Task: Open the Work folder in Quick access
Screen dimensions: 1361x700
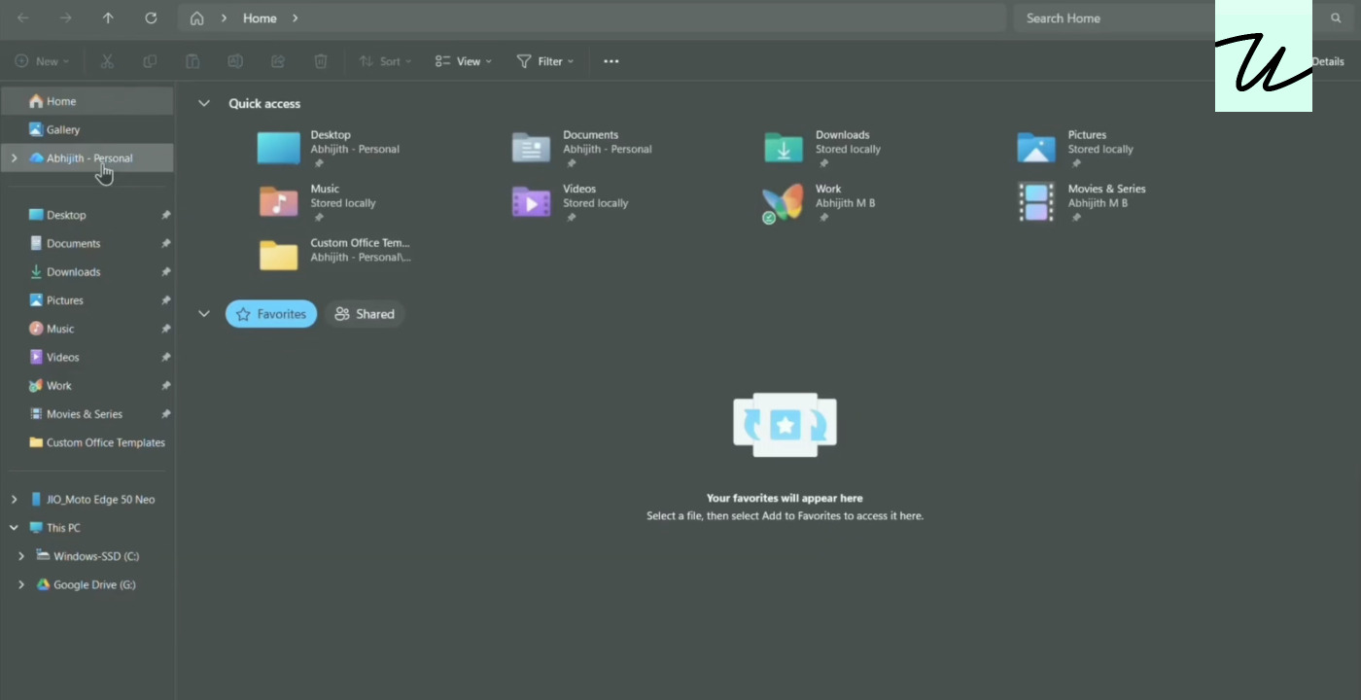Action: tap(821, 203)
